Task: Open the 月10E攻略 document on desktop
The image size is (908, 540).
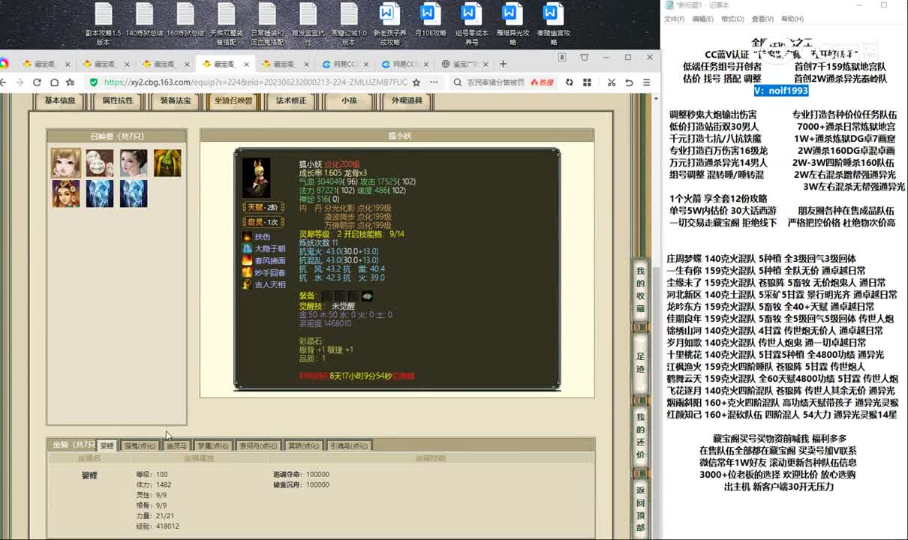Action: coord(430,20)
